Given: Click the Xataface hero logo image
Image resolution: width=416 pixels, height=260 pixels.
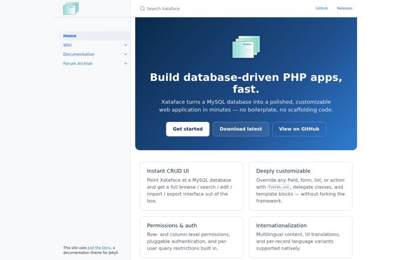Looking at the screenshot, I should pos(246,47).
